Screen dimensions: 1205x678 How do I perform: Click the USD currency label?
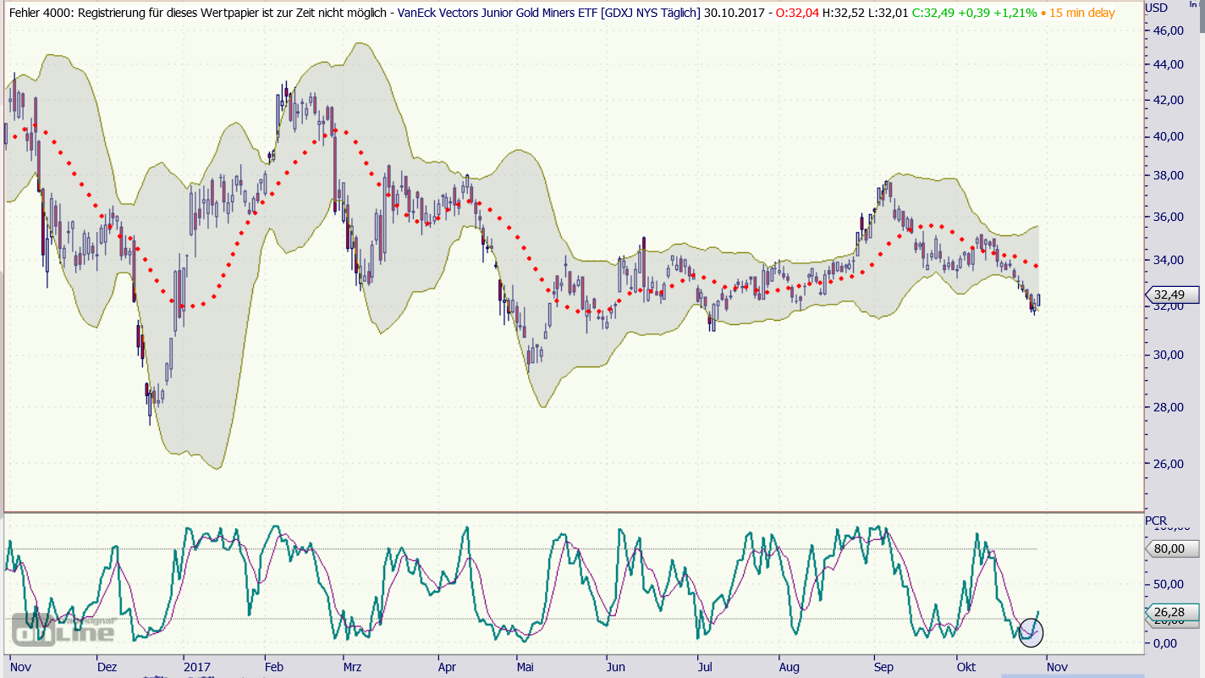click(x=1156, y=8)
